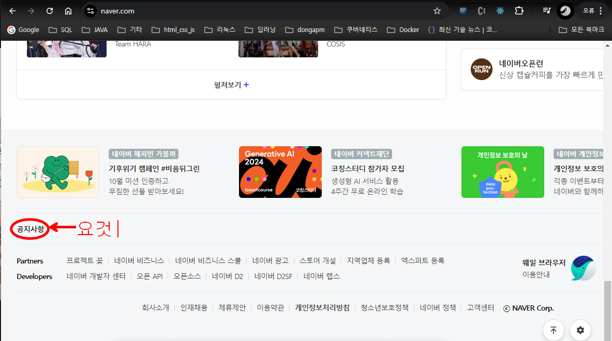Open the dongapm bookmark folder
The image size is (612, 341).
(305, 29)
